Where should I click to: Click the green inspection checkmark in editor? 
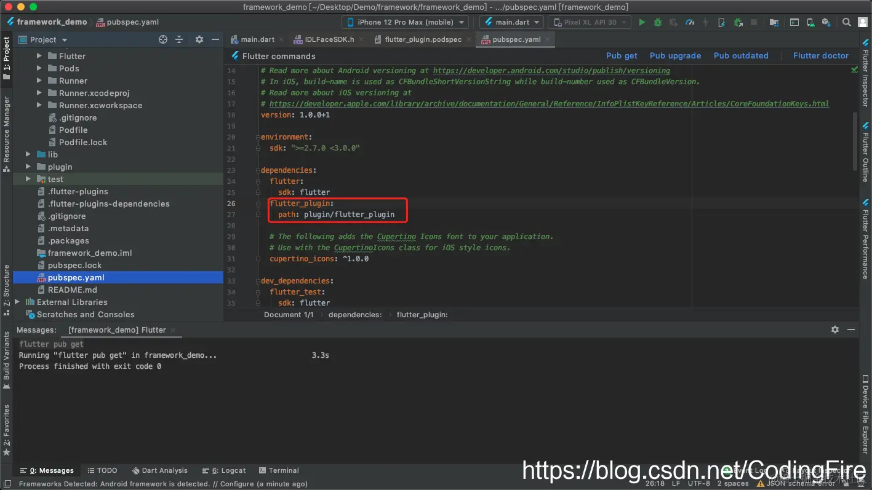tap(854, 70)
